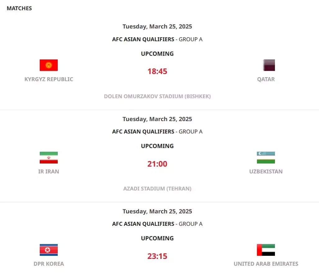Click the MATCHES section heading
Viewport: 319px width, 275px height.
point(19,8)
